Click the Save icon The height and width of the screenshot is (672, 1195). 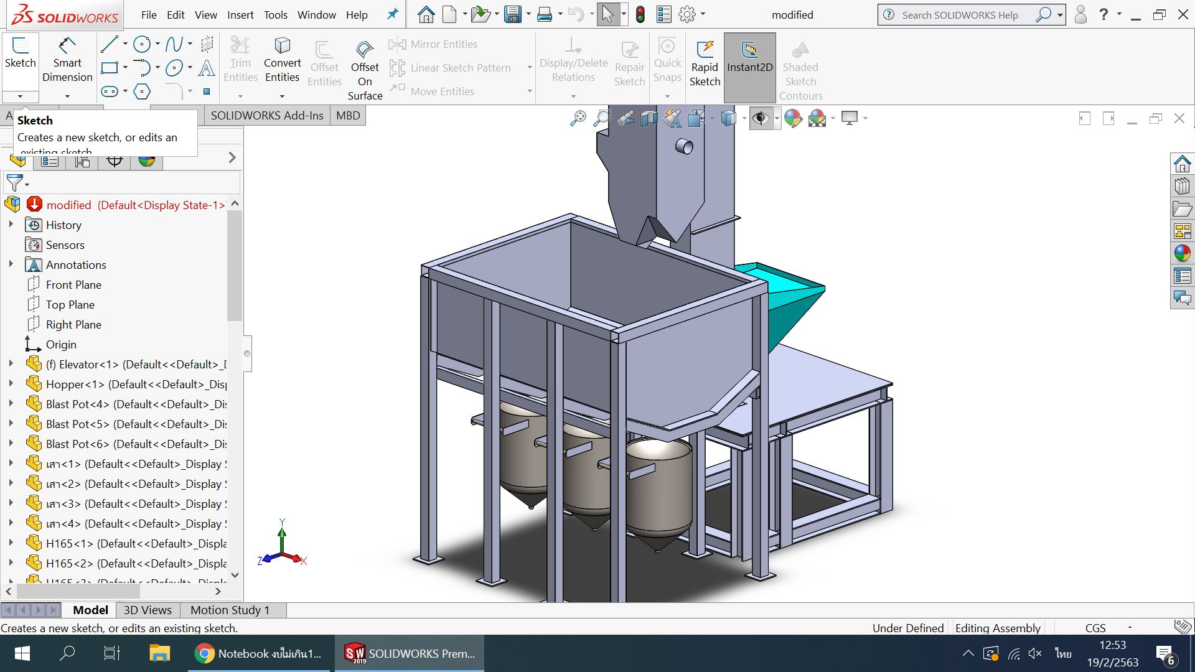pos(513,14)
